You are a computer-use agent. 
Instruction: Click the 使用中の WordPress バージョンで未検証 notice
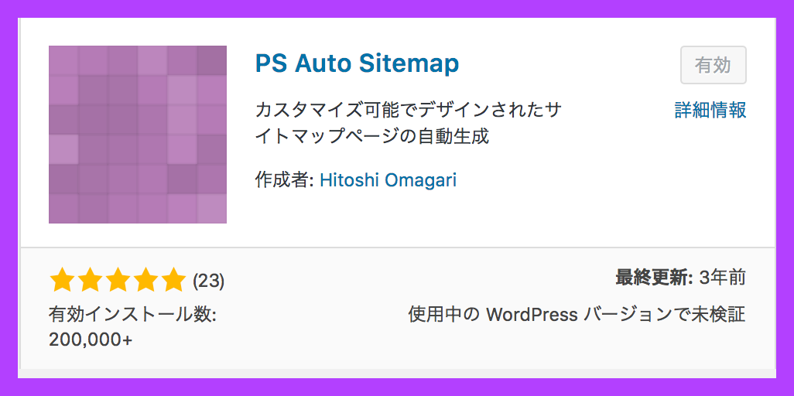[x=577, y=315]
